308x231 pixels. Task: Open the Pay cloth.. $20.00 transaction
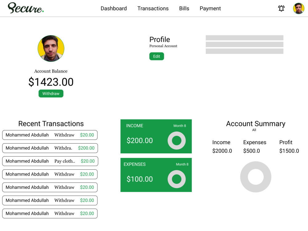coord(50,161)
